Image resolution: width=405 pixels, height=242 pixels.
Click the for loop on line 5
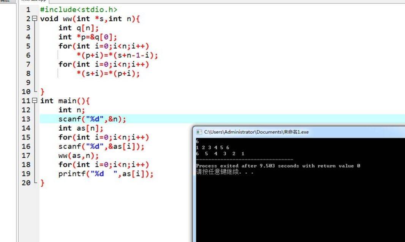point(104,46)
